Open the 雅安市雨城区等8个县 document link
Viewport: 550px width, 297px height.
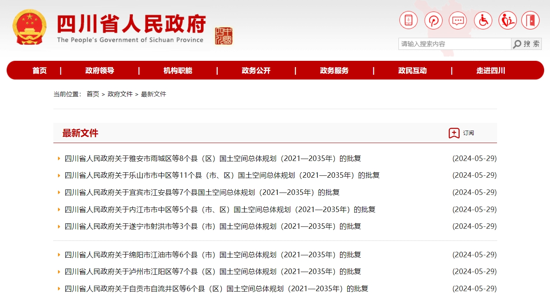[x=213, y=159]
